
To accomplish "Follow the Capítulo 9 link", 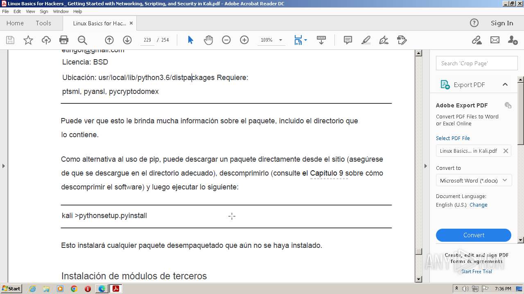I will click(x=327, y=173).
